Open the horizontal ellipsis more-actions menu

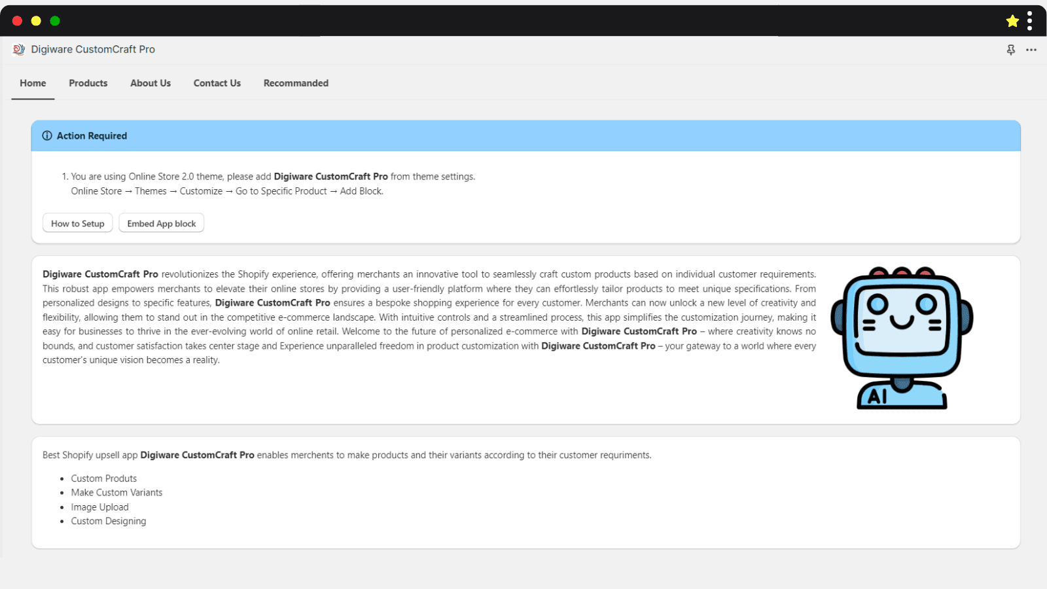pos(1031,50)
